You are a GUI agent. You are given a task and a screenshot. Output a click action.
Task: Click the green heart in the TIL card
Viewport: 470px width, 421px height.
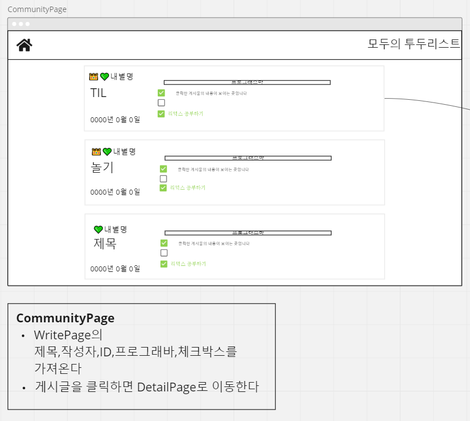[x=104, y=77]
